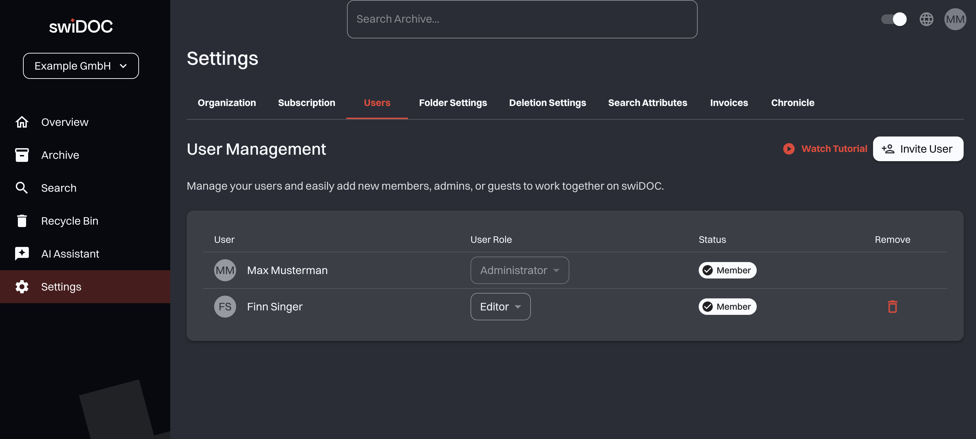Screen dimensions: 976x439
Task: Click the Settings gear icon
Action: coord(22,287)
